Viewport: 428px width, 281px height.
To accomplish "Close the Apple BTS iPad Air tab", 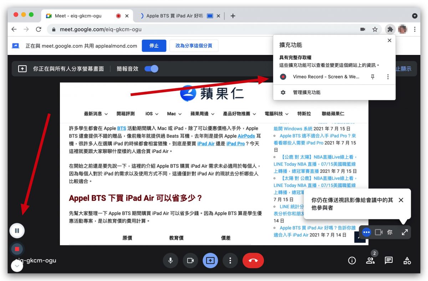I will (218, 16).
